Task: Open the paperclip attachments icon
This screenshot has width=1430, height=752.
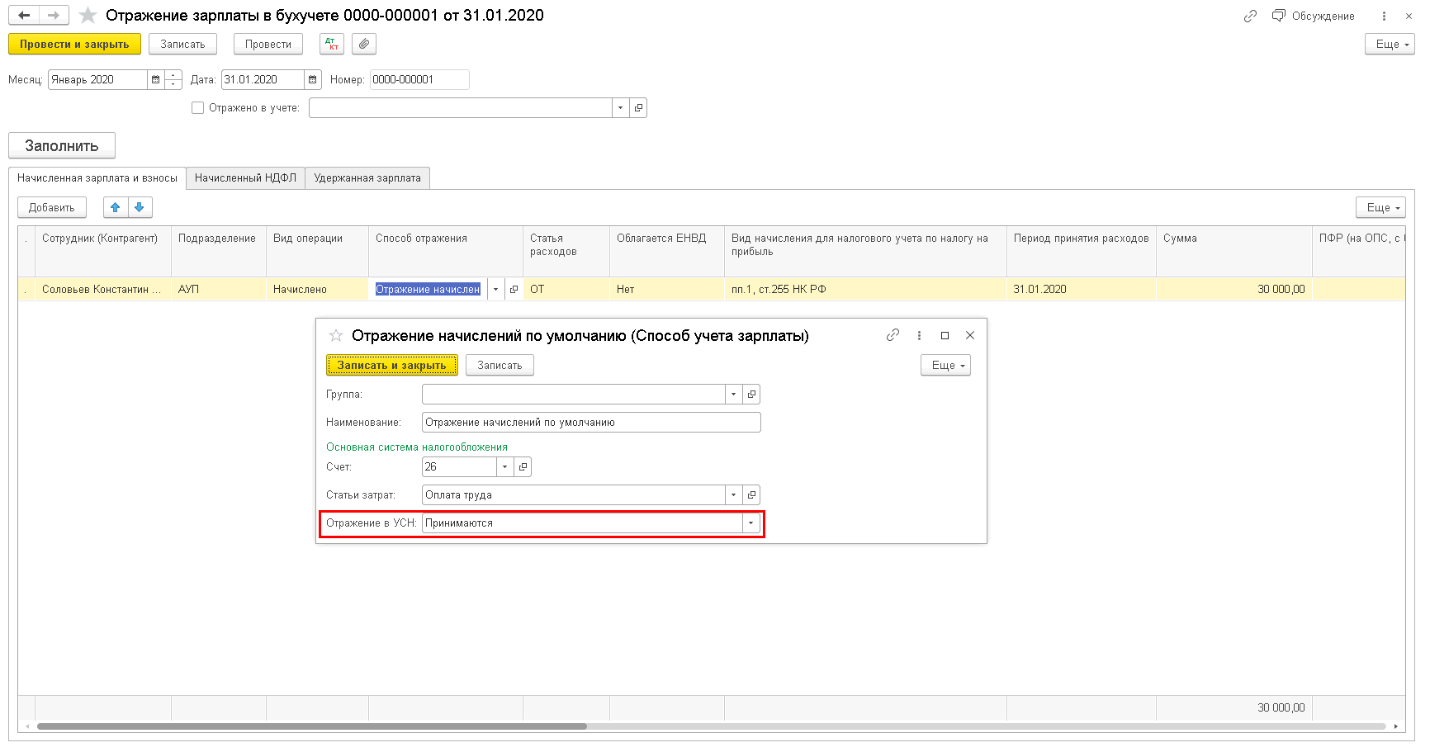Action: pyautogui.click(x=364, y=44)
